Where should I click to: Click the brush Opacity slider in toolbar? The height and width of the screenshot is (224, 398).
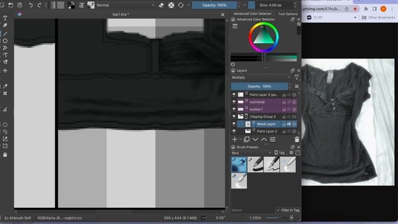click(215, 5)
